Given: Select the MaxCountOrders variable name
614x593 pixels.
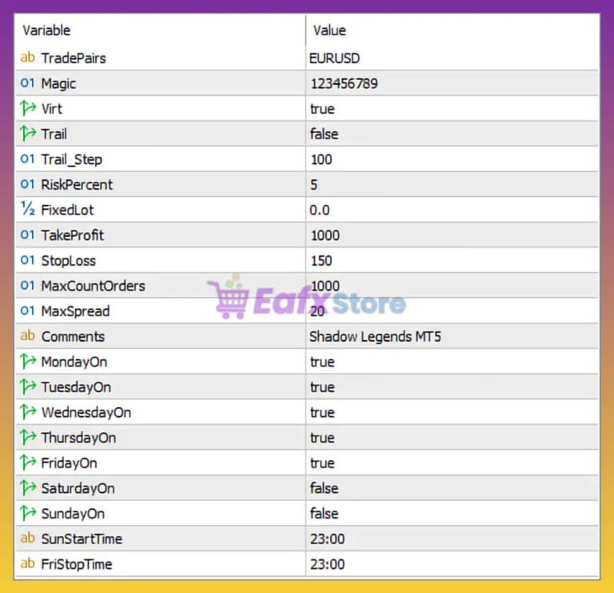Looking at the screenshot, I should (94, 286).
